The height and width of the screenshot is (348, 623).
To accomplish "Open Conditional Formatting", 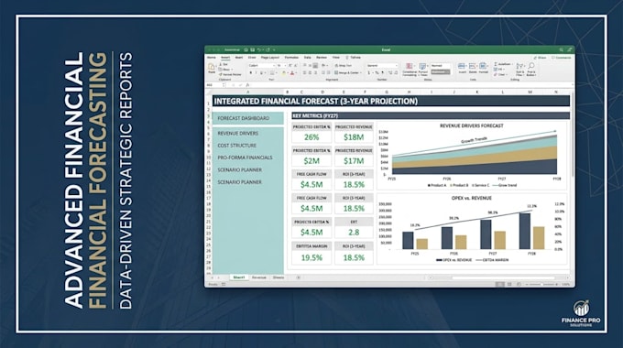I will click(410, 69).
